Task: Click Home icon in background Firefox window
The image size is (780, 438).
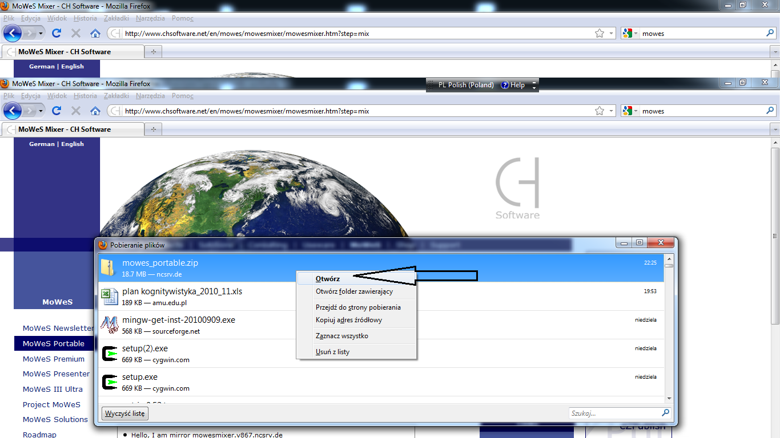Action: 95,33
